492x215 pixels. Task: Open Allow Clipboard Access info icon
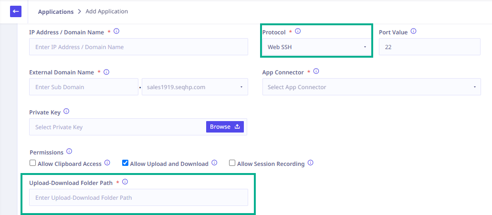(107, 163)
